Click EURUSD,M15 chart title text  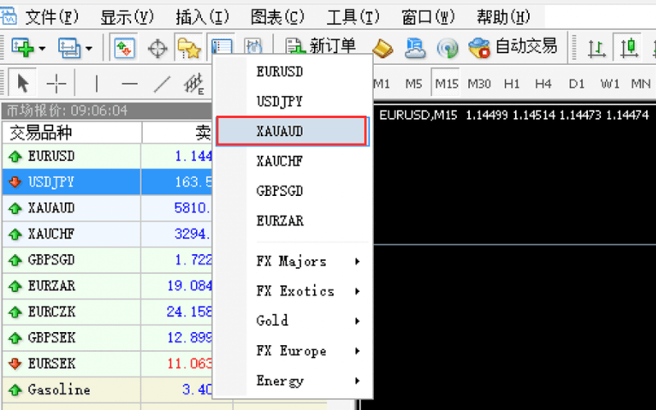[x=418, y=115]
